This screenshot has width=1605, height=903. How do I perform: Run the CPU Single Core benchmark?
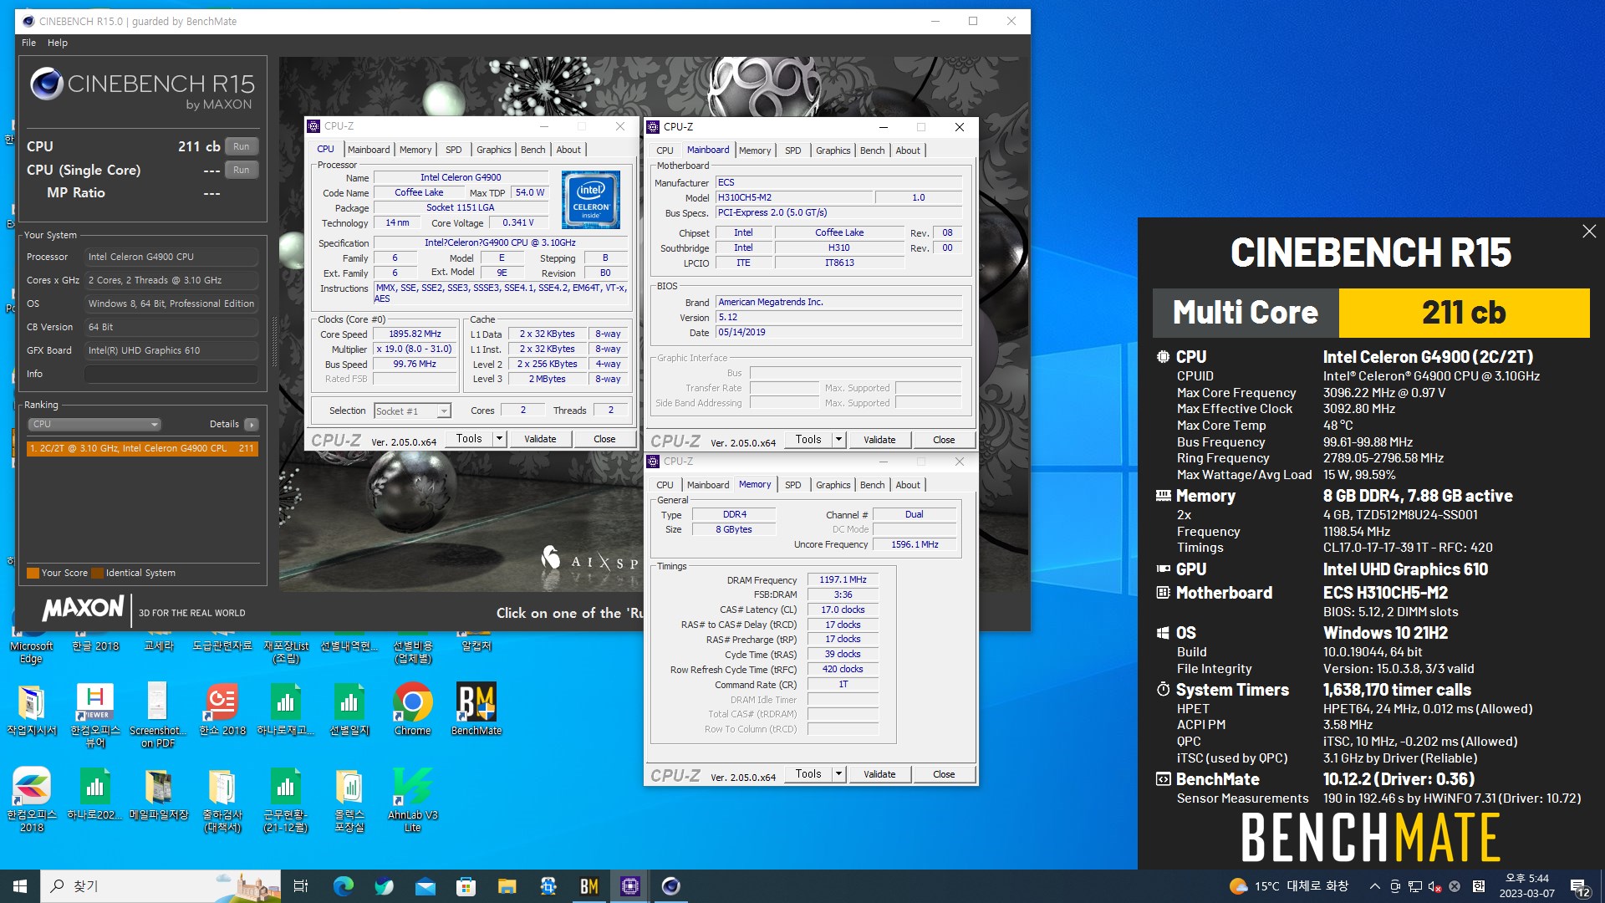point(242,170)
